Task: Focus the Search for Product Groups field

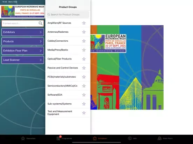Action: click(x=68, y=15)
